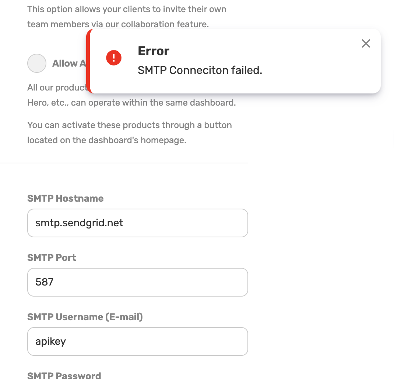
Task: Select the 'SMTP Conneciton failed.' message text
Action: pyautogui.click(x=200, y=70)
